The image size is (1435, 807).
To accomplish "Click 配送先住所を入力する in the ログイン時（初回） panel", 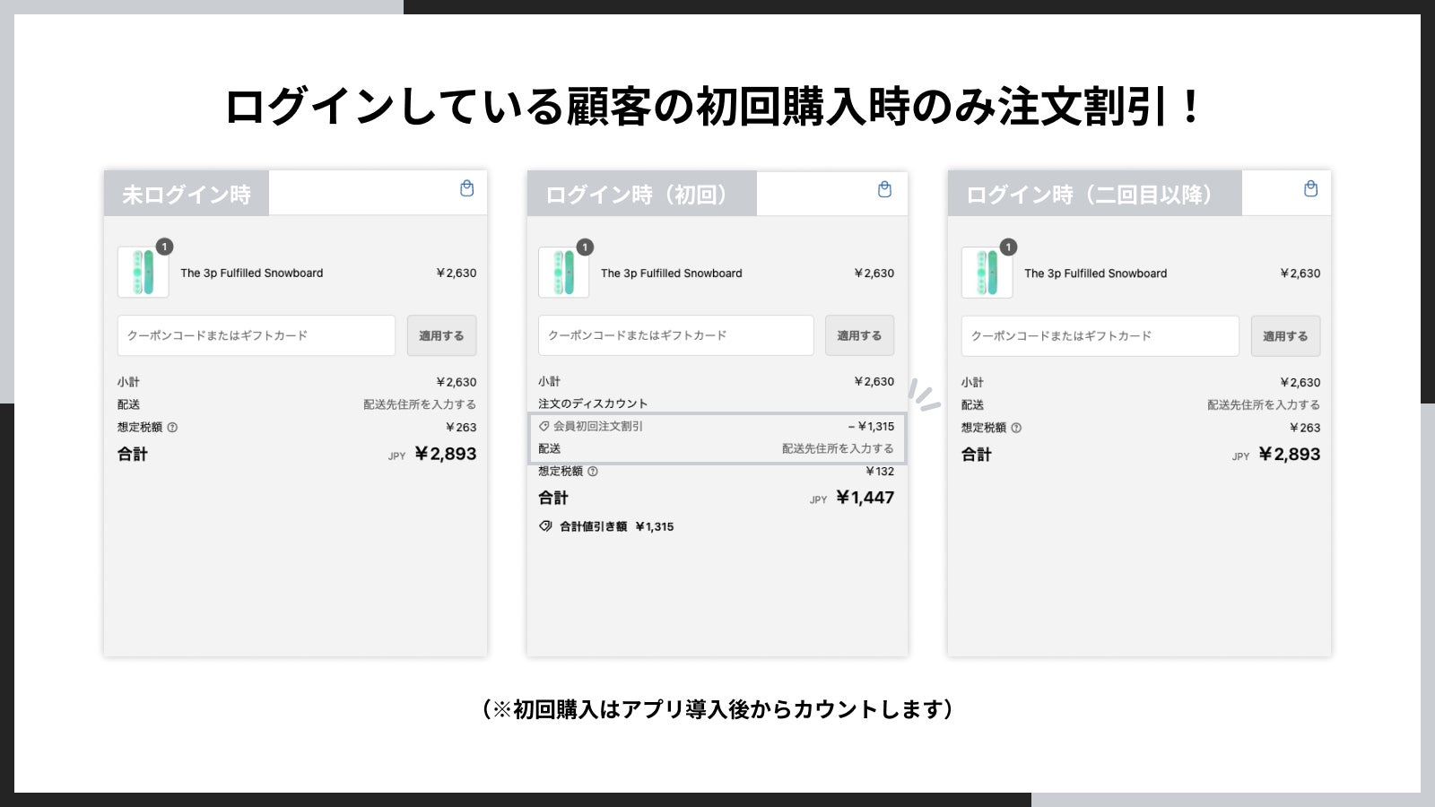I will 837,448.
